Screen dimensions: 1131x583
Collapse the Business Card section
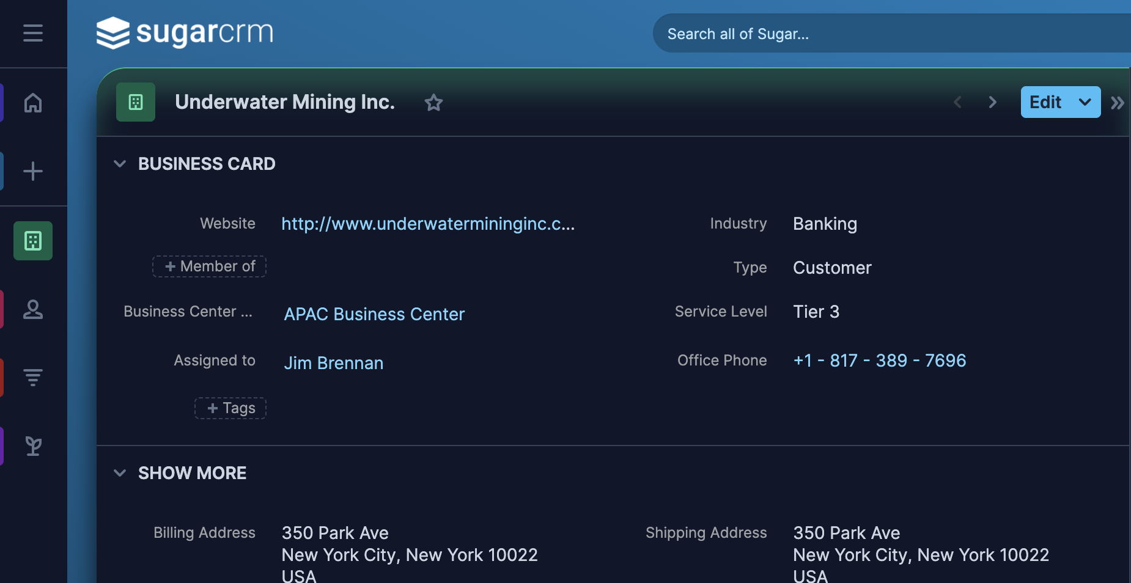point(120,164)
